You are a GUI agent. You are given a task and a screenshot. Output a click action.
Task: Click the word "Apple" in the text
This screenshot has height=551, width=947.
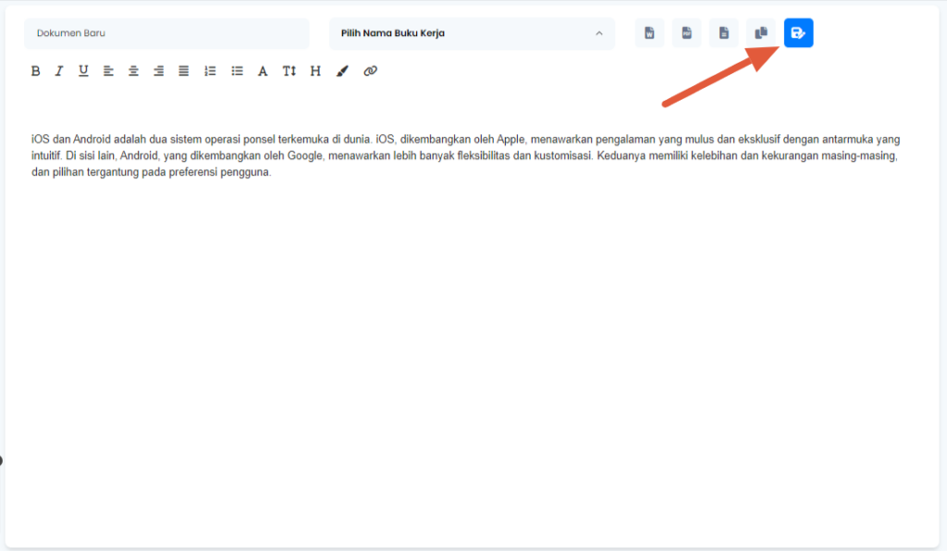[x=510, y=140]
